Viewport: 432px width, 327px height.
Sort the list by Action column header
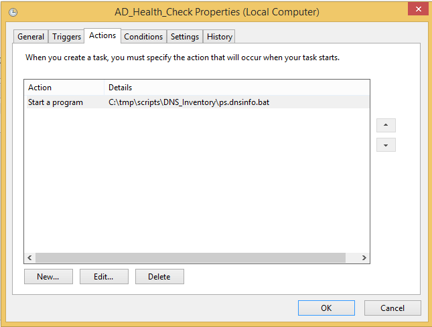click(64, 88)
